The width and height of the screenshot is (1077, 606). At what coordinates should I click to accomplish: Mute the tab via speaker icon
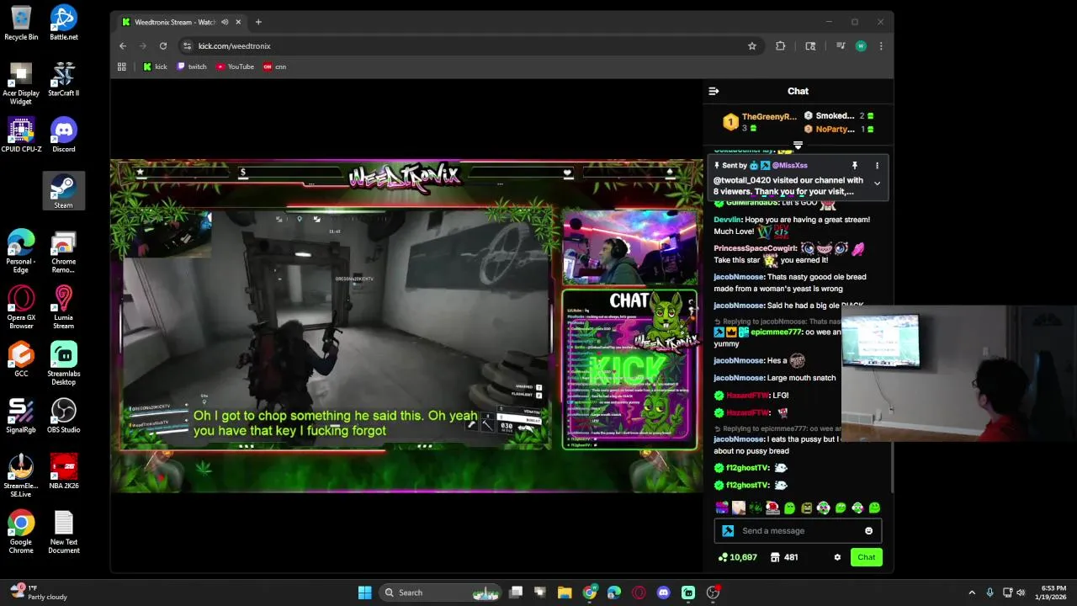[225, 22]
